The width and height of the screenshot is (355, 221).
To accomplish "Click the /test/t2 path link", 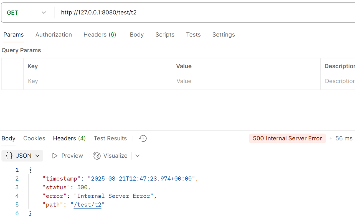I will pyautogui.click(x=88, y=205).
